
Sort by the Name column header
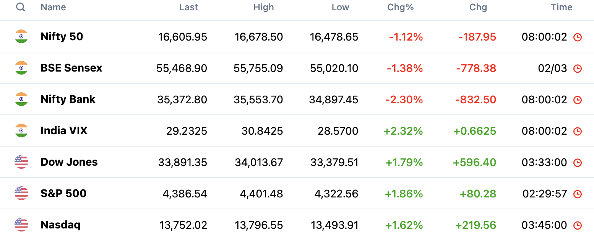pos(53,7)
